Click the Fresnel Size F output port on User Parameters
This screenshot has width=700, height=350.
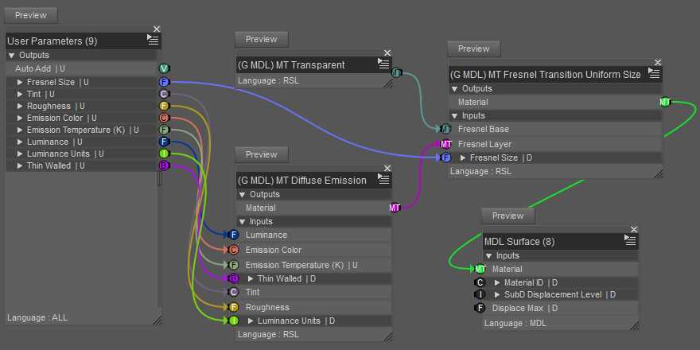165,82
